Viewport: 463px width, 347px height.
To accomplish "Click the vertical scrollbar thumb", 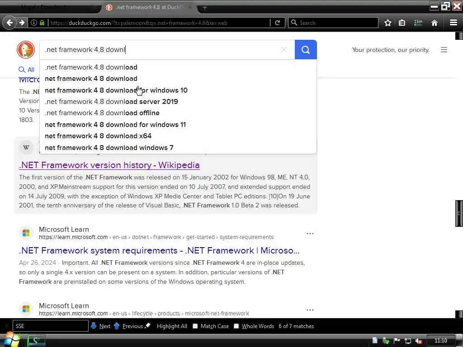I will click(459, 213).
